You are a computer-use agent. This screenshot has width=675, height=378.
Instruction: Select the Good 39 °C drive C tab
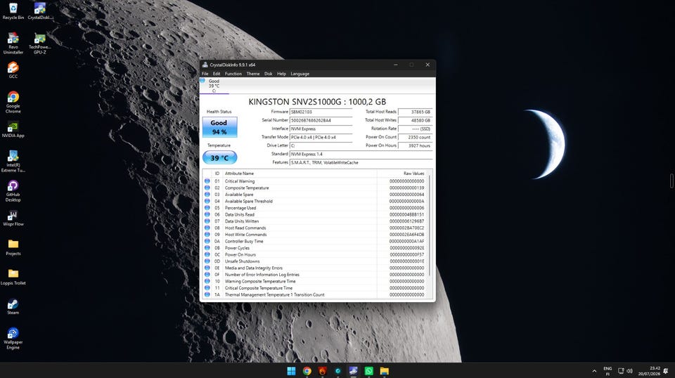(214, 86)
